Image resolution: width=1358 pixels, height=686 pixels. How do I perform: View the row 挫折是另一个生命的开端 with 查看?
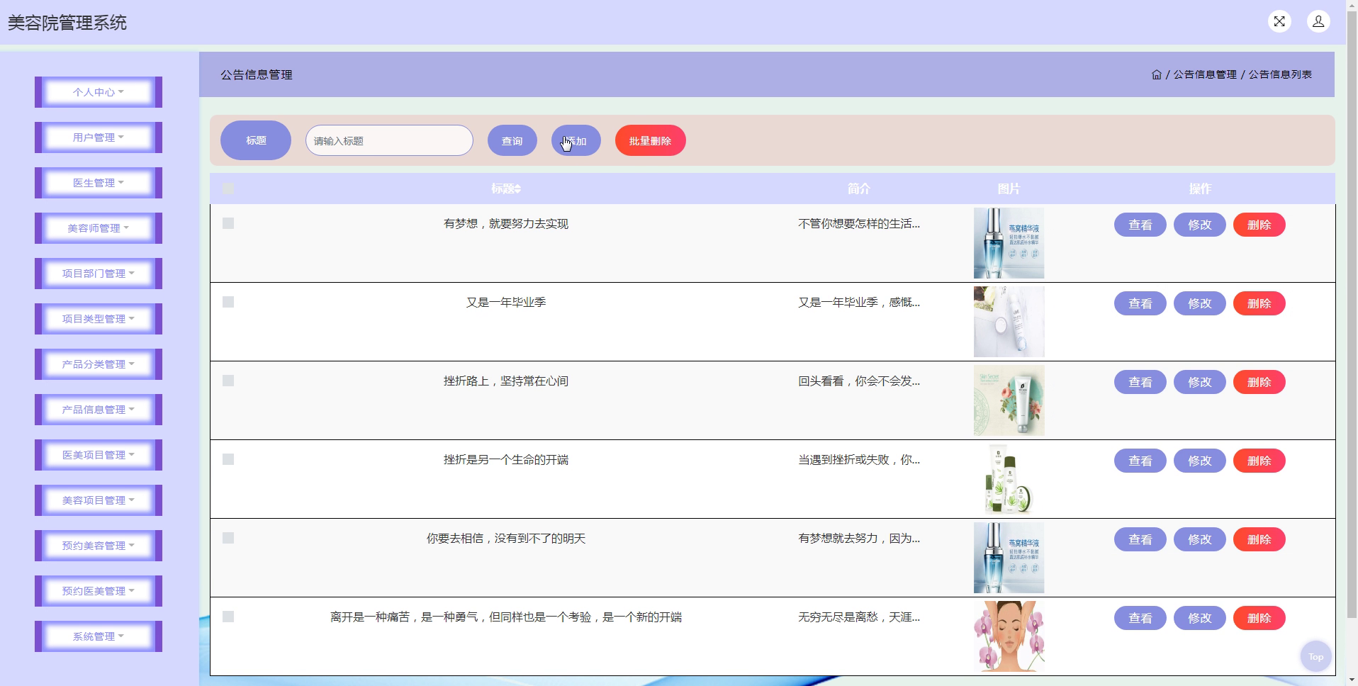(1140, 461)
